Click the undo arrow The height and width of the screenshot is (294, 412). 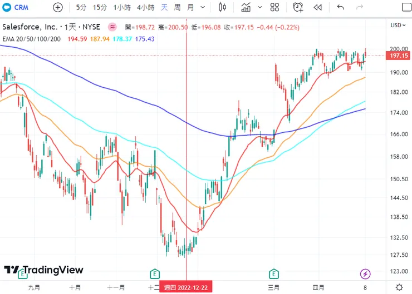pyautogui.click(x=341, y=7)
